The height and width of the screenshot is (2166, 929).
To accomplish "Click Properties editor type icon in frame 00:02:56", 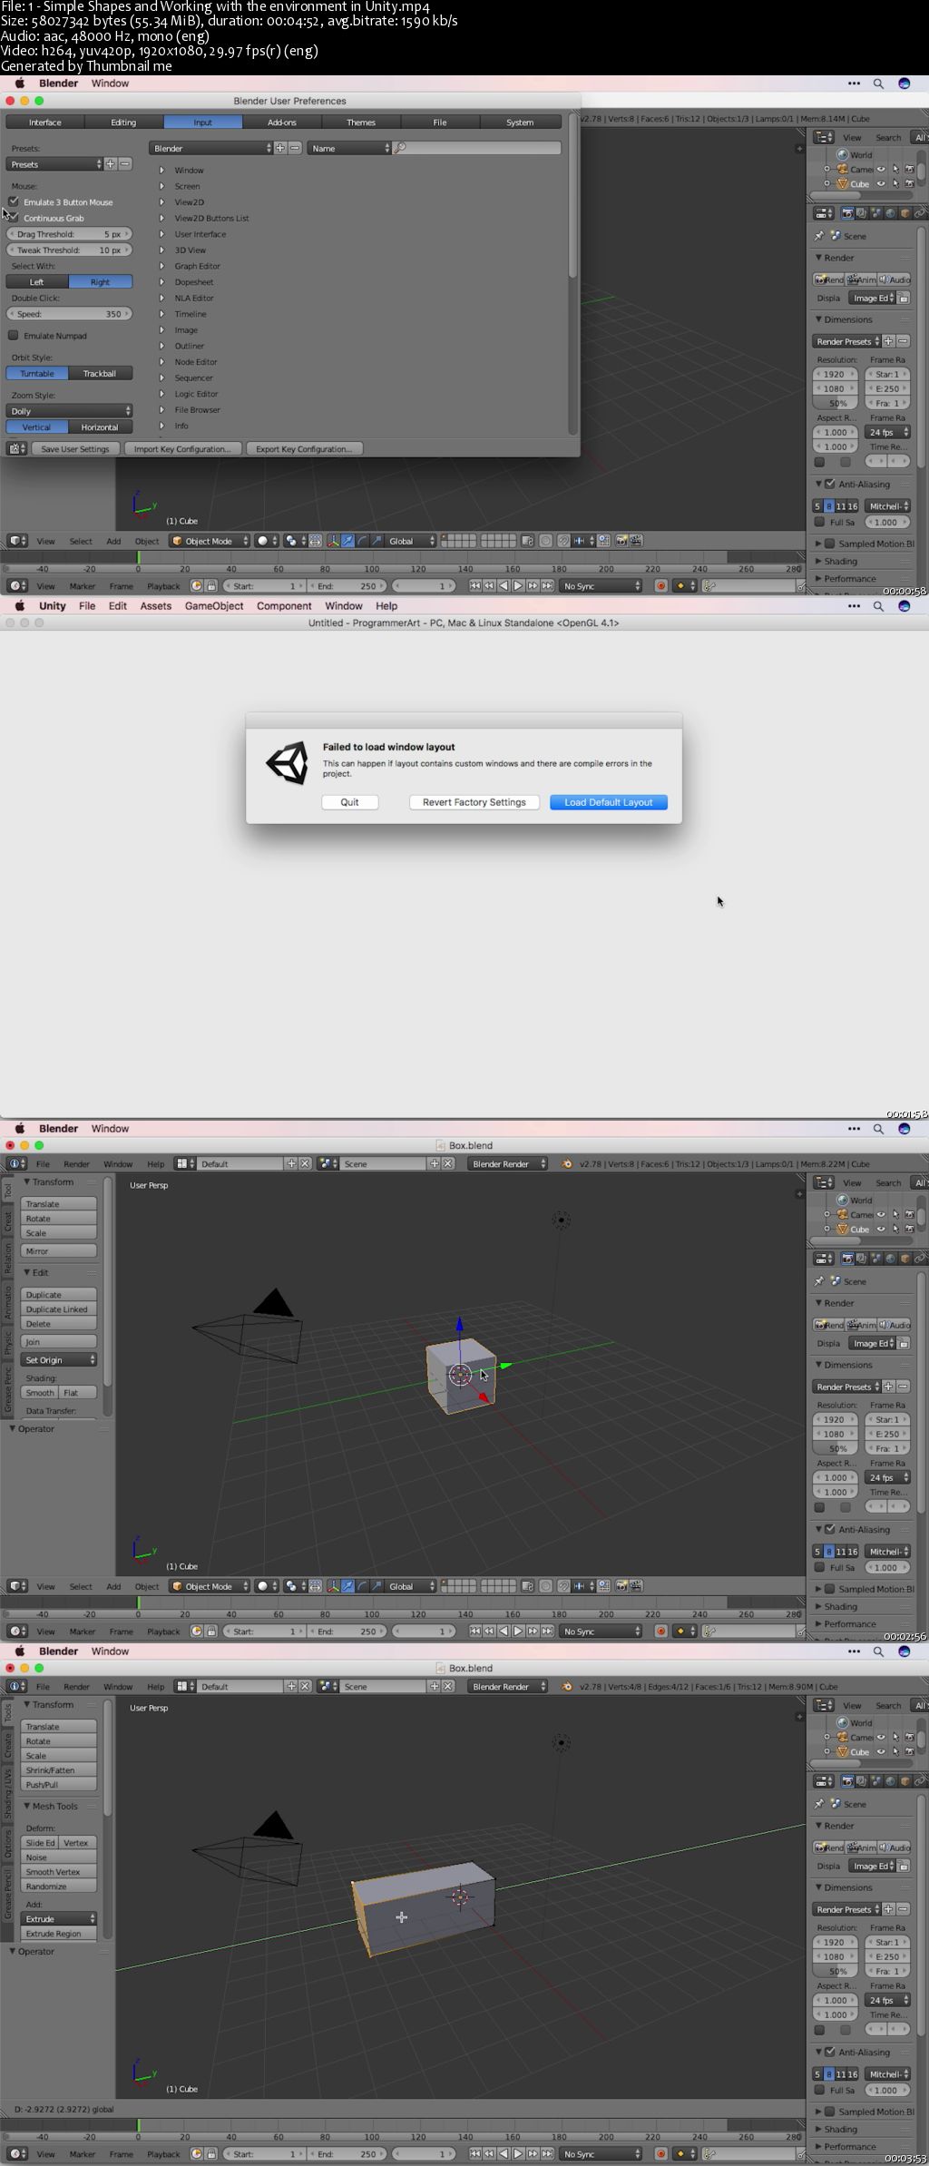I will pyautogui.click(x=824, y=1259).
